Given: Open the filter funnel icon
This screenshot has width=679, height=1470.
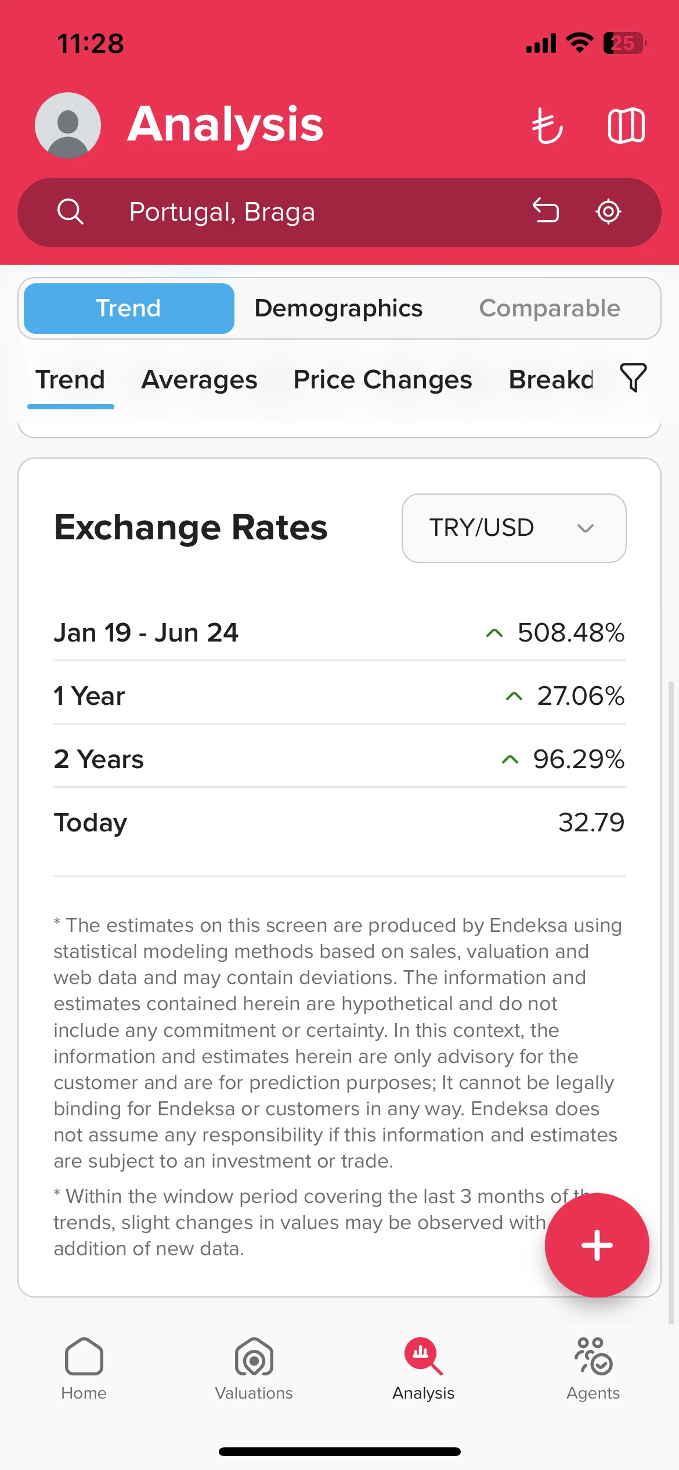Looking at the screenshot, I should (633, 378).
